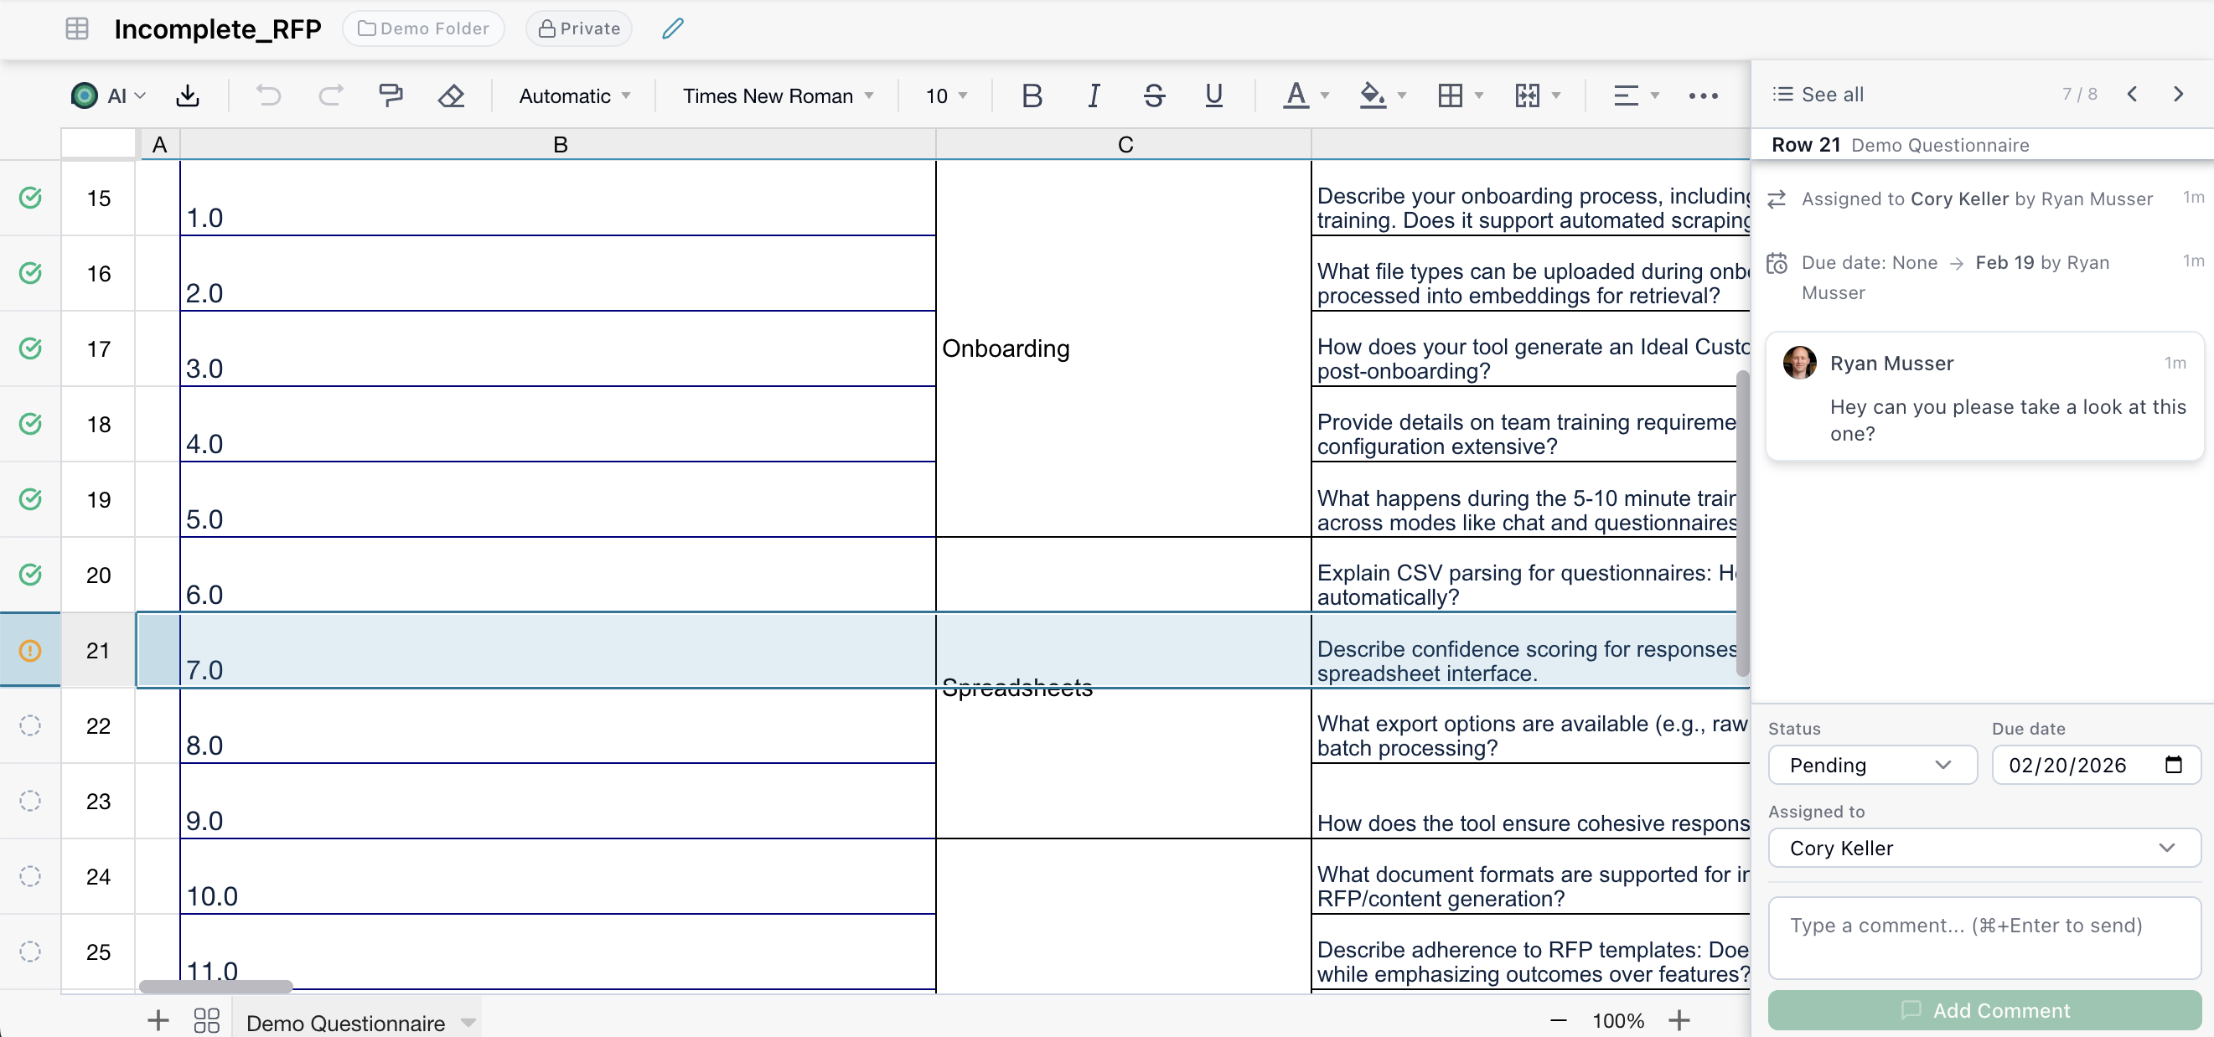Open more toolbar options via ellipsis icon
Image resolution: width=2214 pixels, height=1037 pixels.
pyautogui.click(x=1703, y=95)
